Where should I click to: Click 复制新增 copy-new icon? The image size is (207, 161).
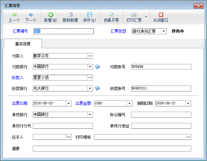click(x=70, y=15)
